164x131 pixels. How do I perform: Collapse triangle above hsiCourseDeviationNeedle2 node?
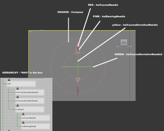[17, 88]
